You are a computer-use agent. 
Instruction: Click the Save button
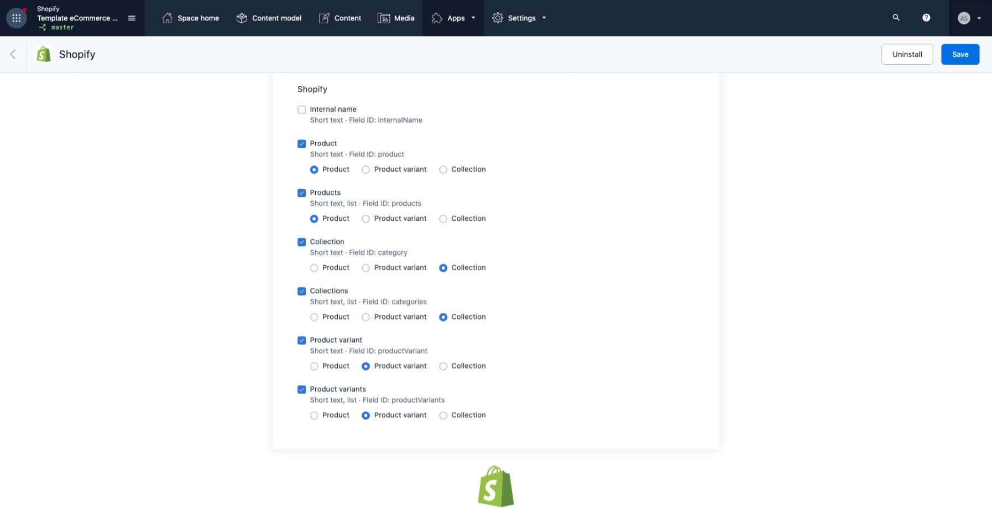[960, 54]
